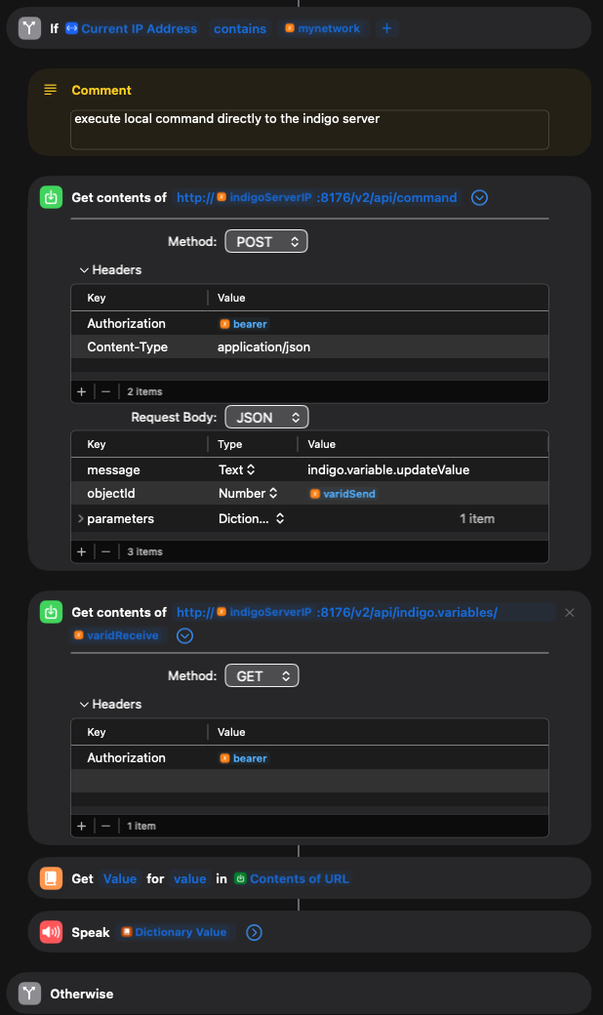Click the indigoServerIP variable in the variables URL
603x1015 pixels.
click(264, 612)
